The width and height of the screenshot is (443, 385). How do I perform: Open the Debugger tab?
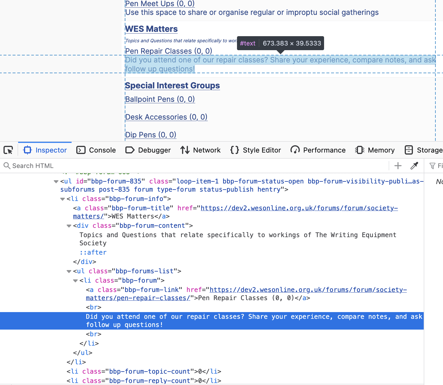(148, 150)
